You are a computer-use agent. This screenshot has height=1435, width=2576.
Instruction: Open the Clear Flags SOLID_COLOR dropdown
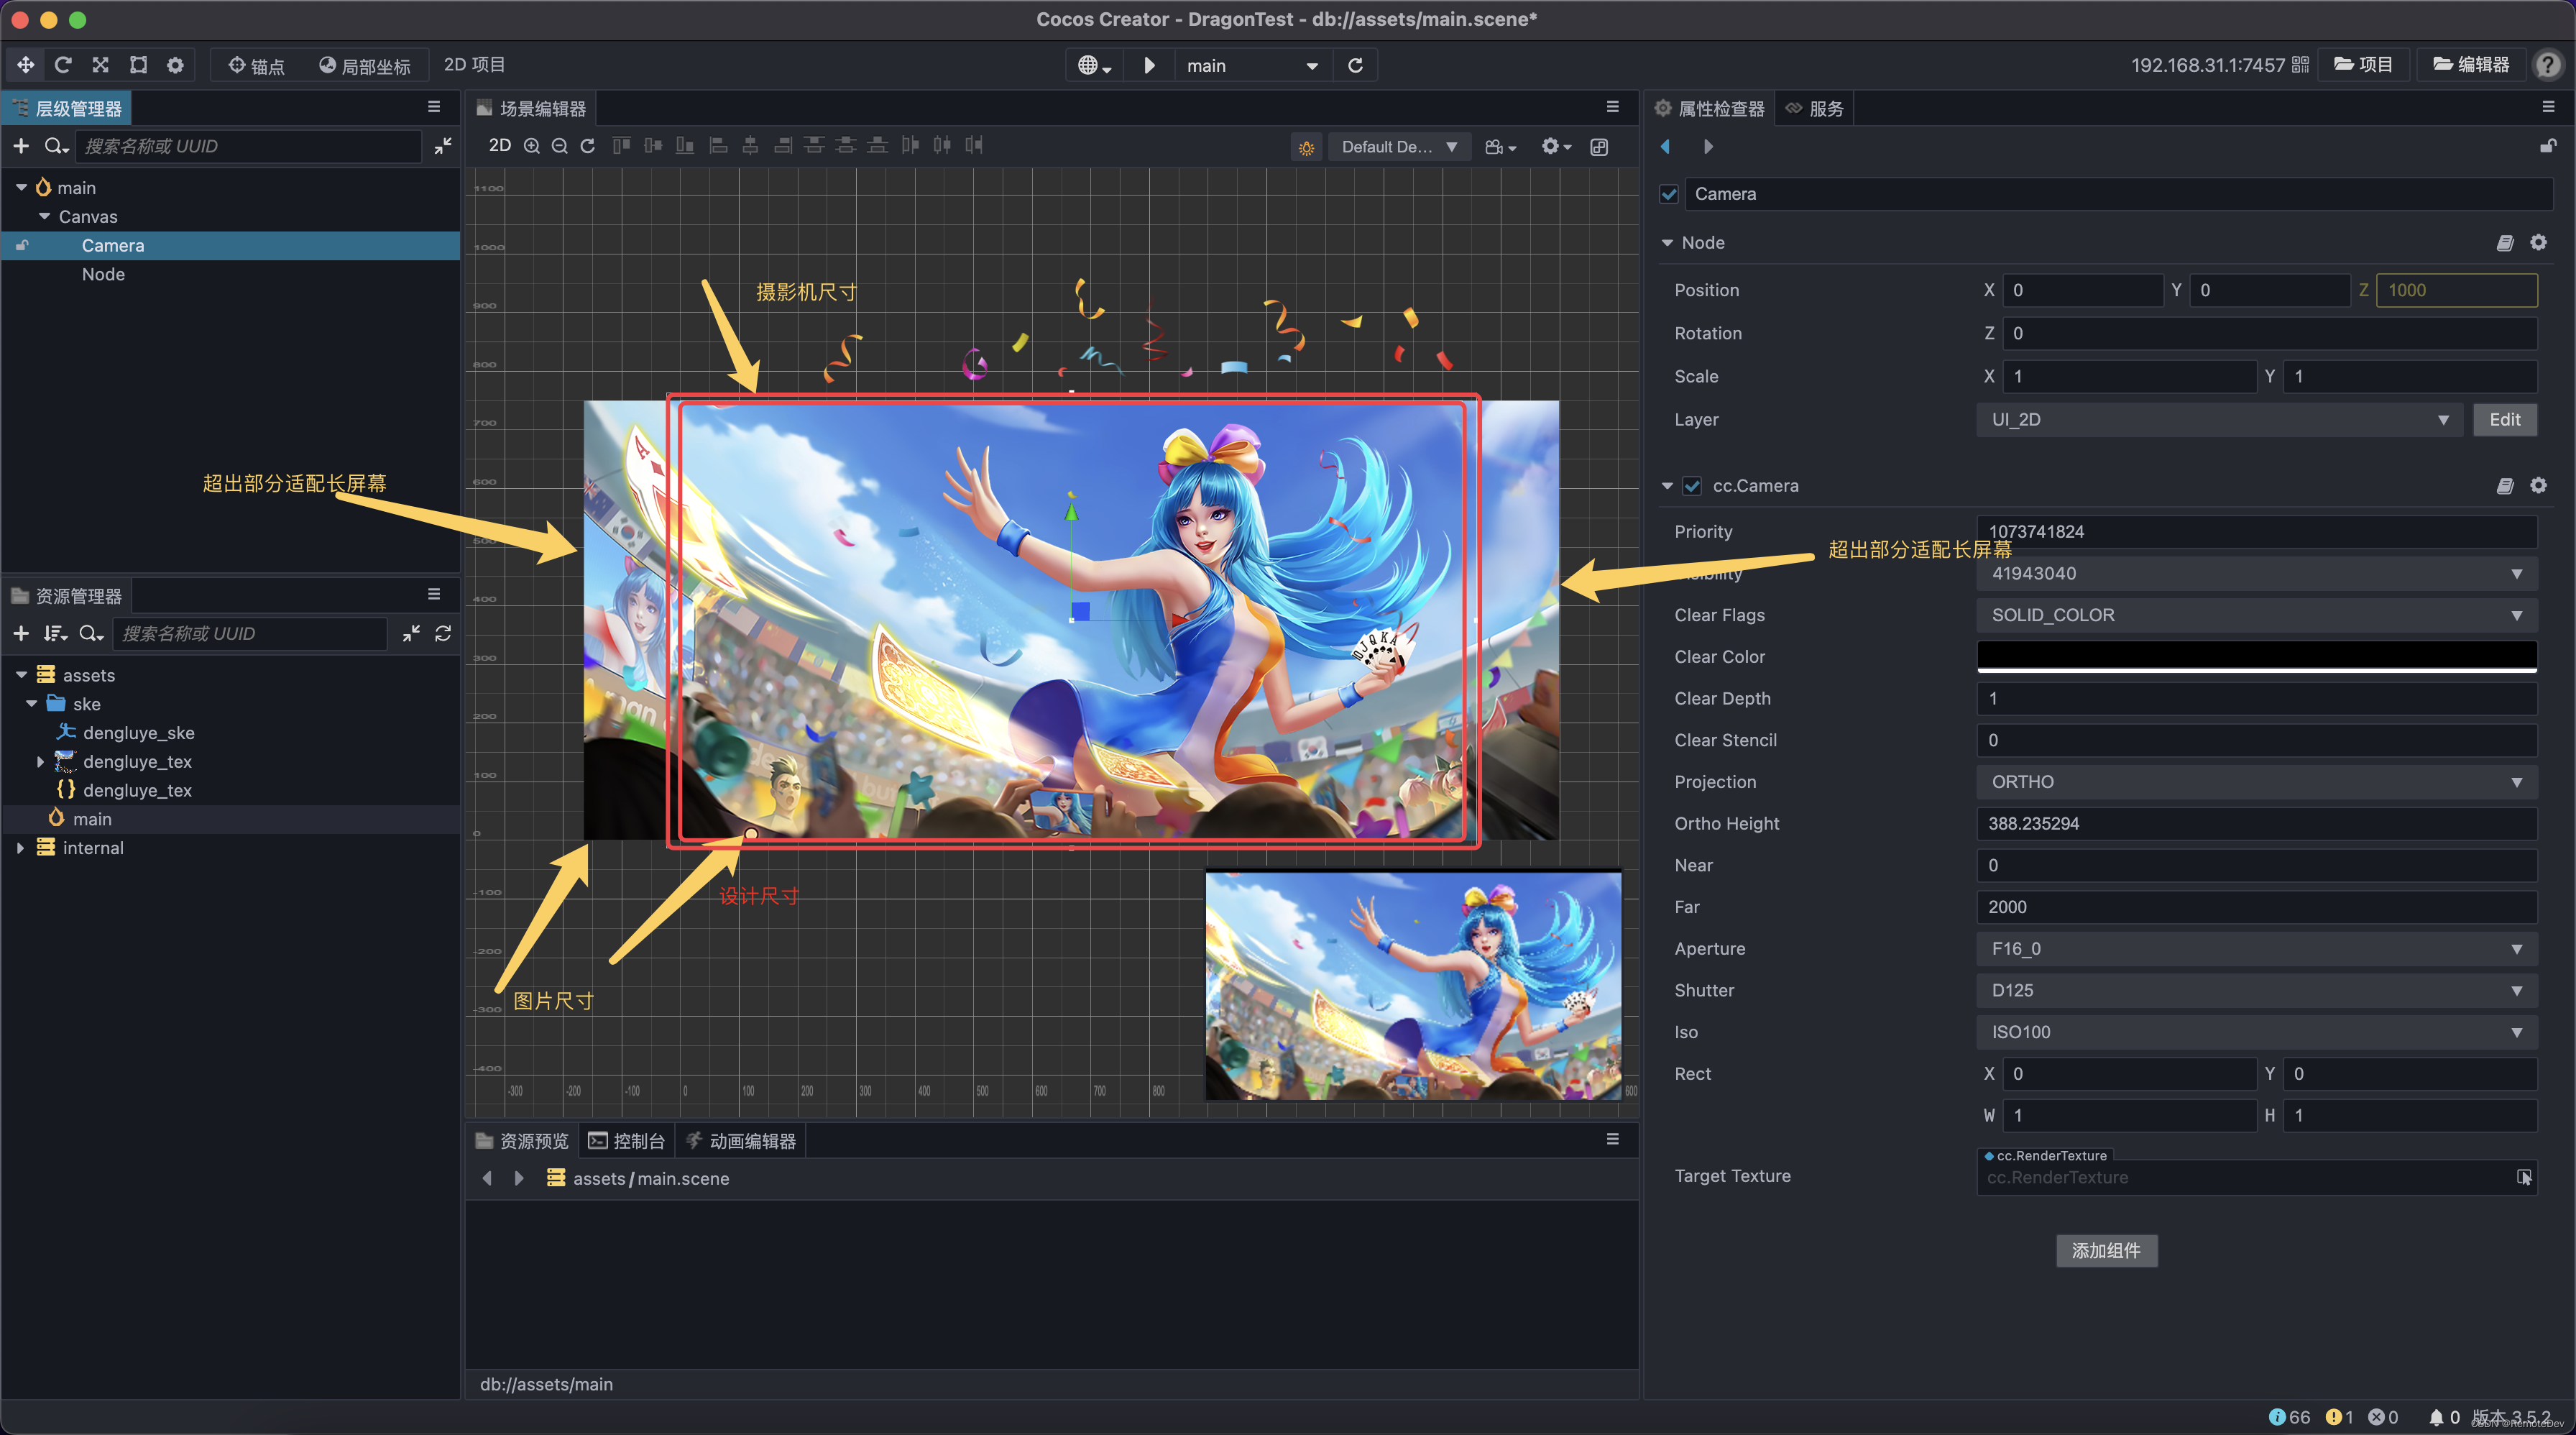tap(2256, 615)
